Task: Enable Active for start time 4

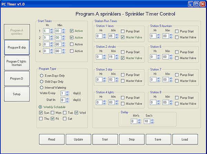Action: coord(72,51)
